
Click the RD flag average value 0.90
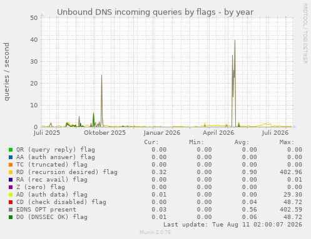pos(250,172)
